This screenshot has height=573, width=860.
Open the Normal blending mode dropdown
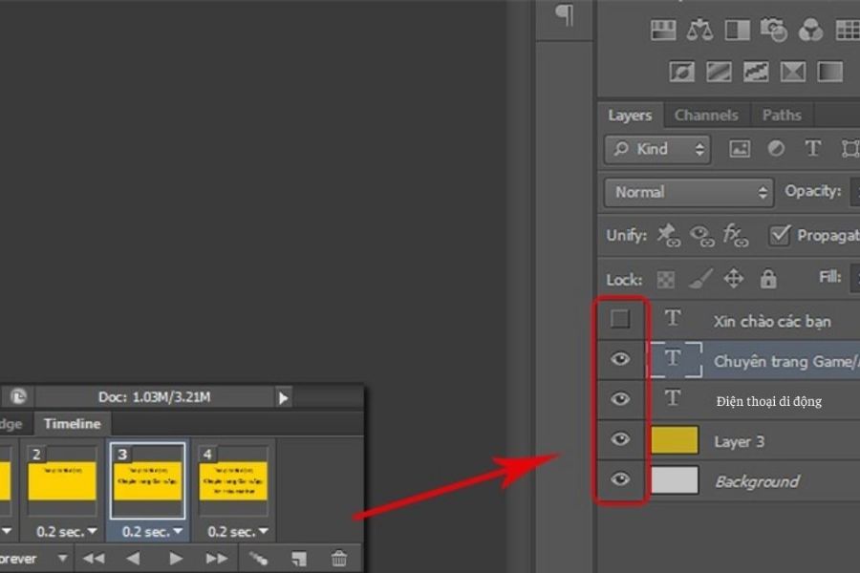tap(688, 192)
